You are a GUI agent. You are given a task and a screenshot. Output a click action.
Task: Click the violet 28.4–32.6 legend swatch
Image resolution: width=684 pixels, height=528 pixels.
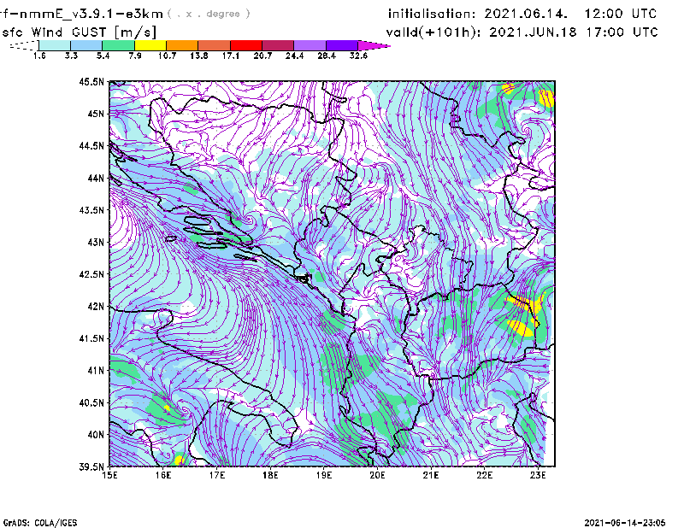pos(342,45)
